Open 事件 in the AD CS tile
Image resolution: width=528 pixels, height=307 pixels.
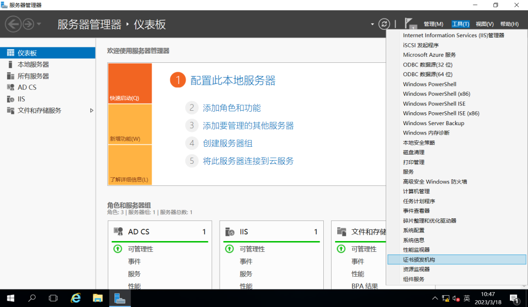click(x=135, y=261)
